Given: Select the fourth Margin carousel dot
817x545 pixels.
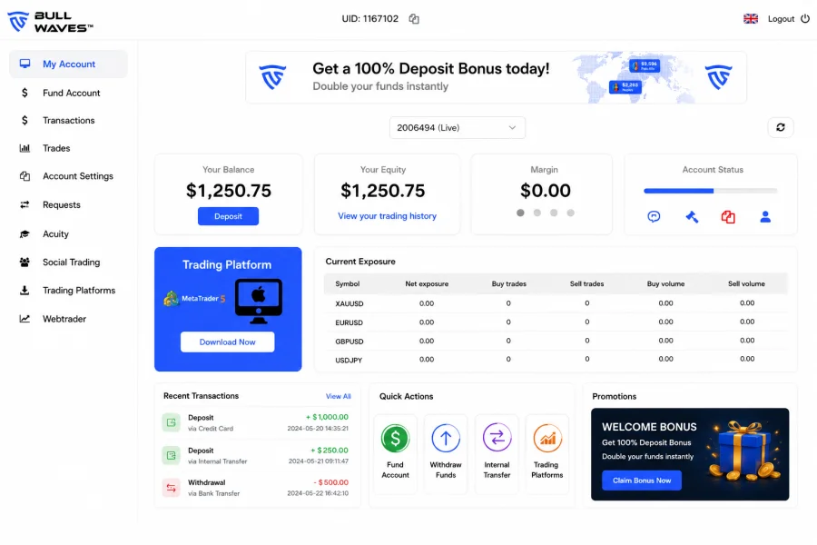Looking at the screenshot, I should coord(571,213).
